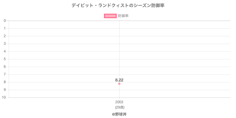The image size is (236, 118).
Task: Click the 2003 x-axis year label
Action: click(119, 102)
